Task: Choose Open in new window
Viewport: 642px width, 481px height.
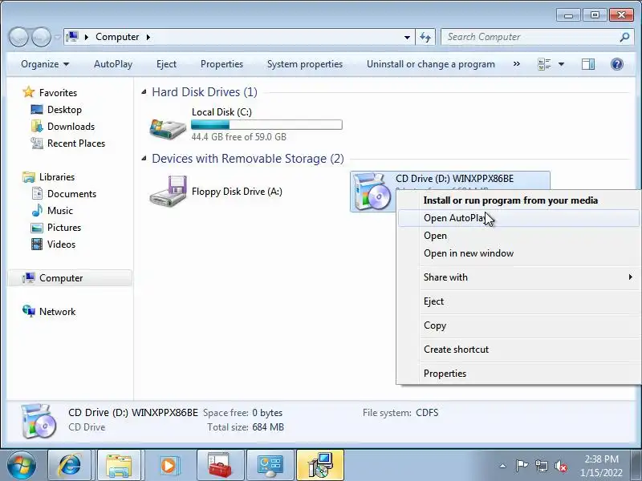Action: (518, 253)
